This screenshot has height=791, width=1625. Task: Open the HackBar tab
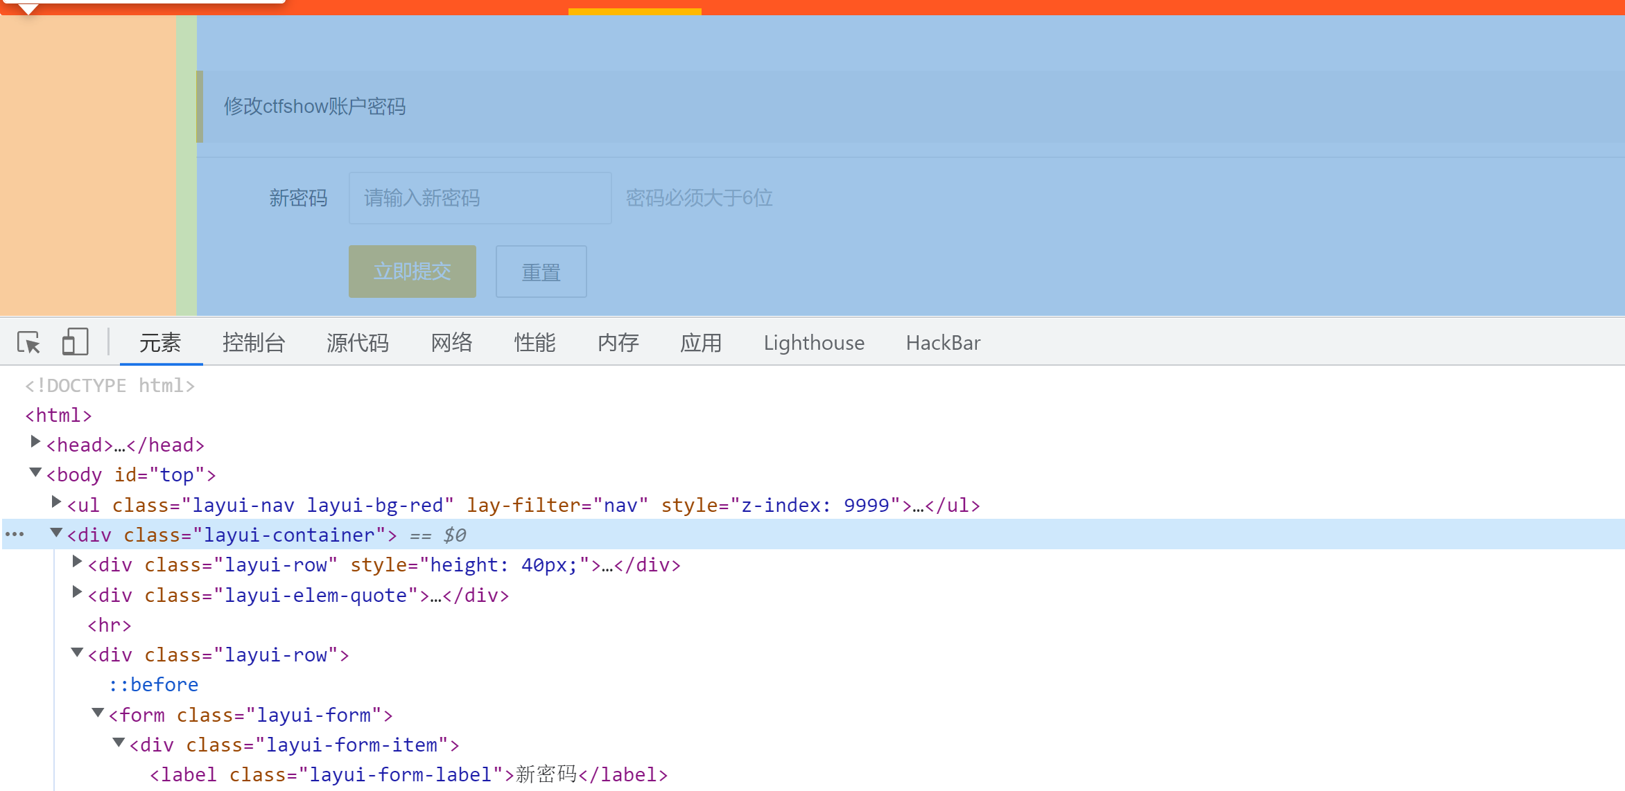tap(943, 343)
